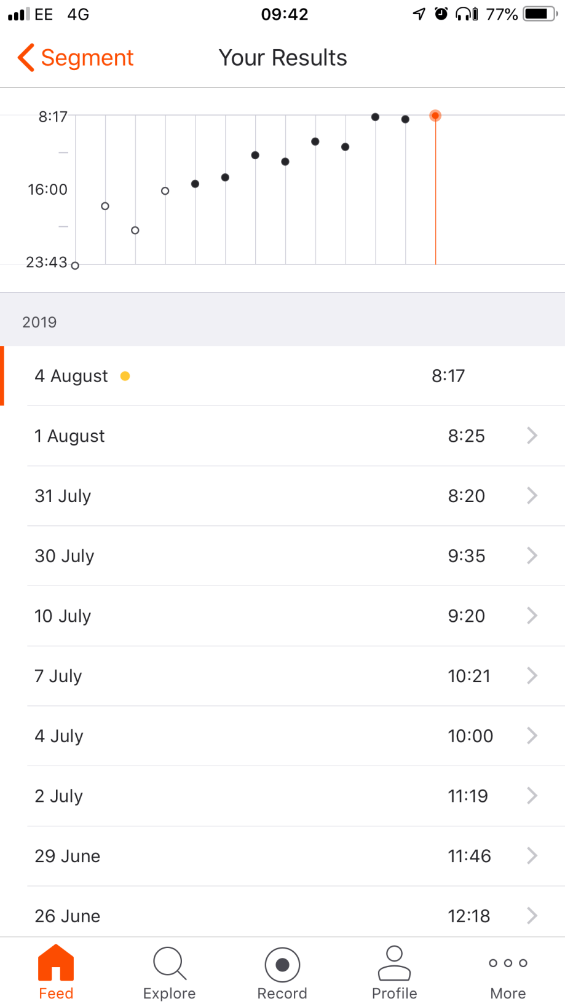Tap chevron on the 7 July row
565x1004 pixels.
click(x=532, y=676)
